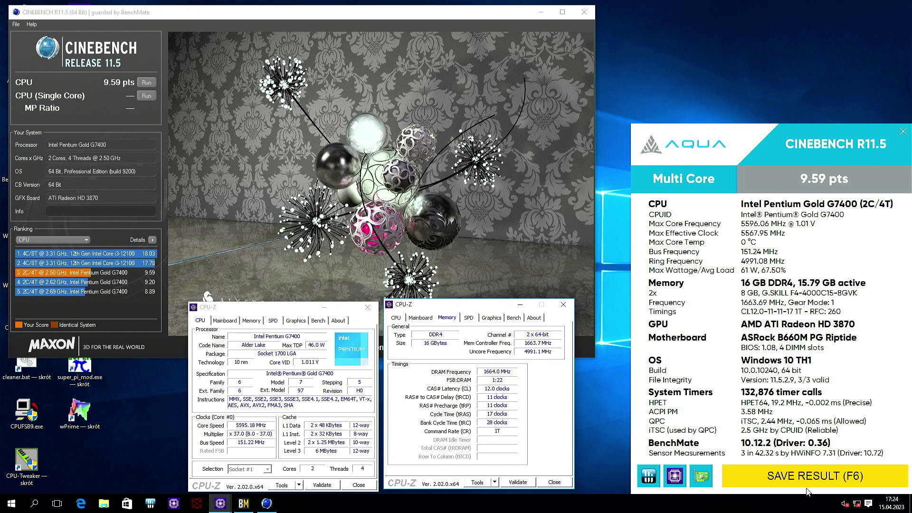Open File Explorer from taskbar

click(104, 503)
